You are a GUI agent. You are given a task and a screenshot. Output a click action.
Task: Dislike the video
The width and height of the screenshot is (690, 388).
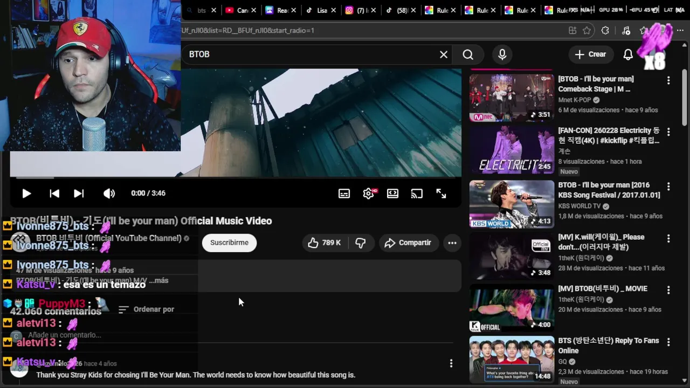(361, 243)
